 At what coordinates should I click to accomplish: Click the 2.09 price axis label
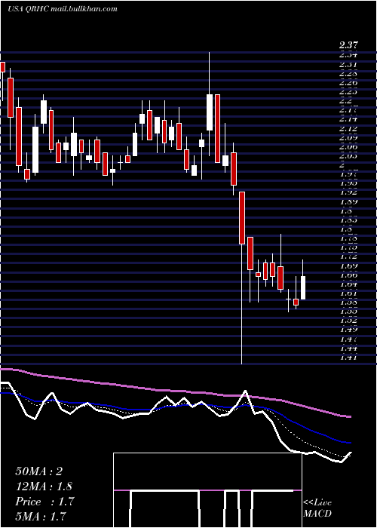click(349, 138)
